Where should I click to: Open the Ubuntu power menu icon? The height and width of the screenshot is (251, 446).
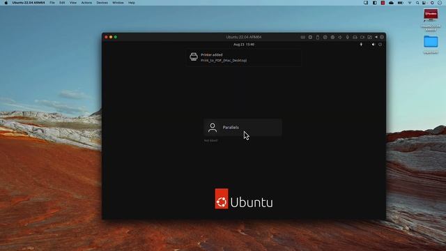[x=380, y=45]
